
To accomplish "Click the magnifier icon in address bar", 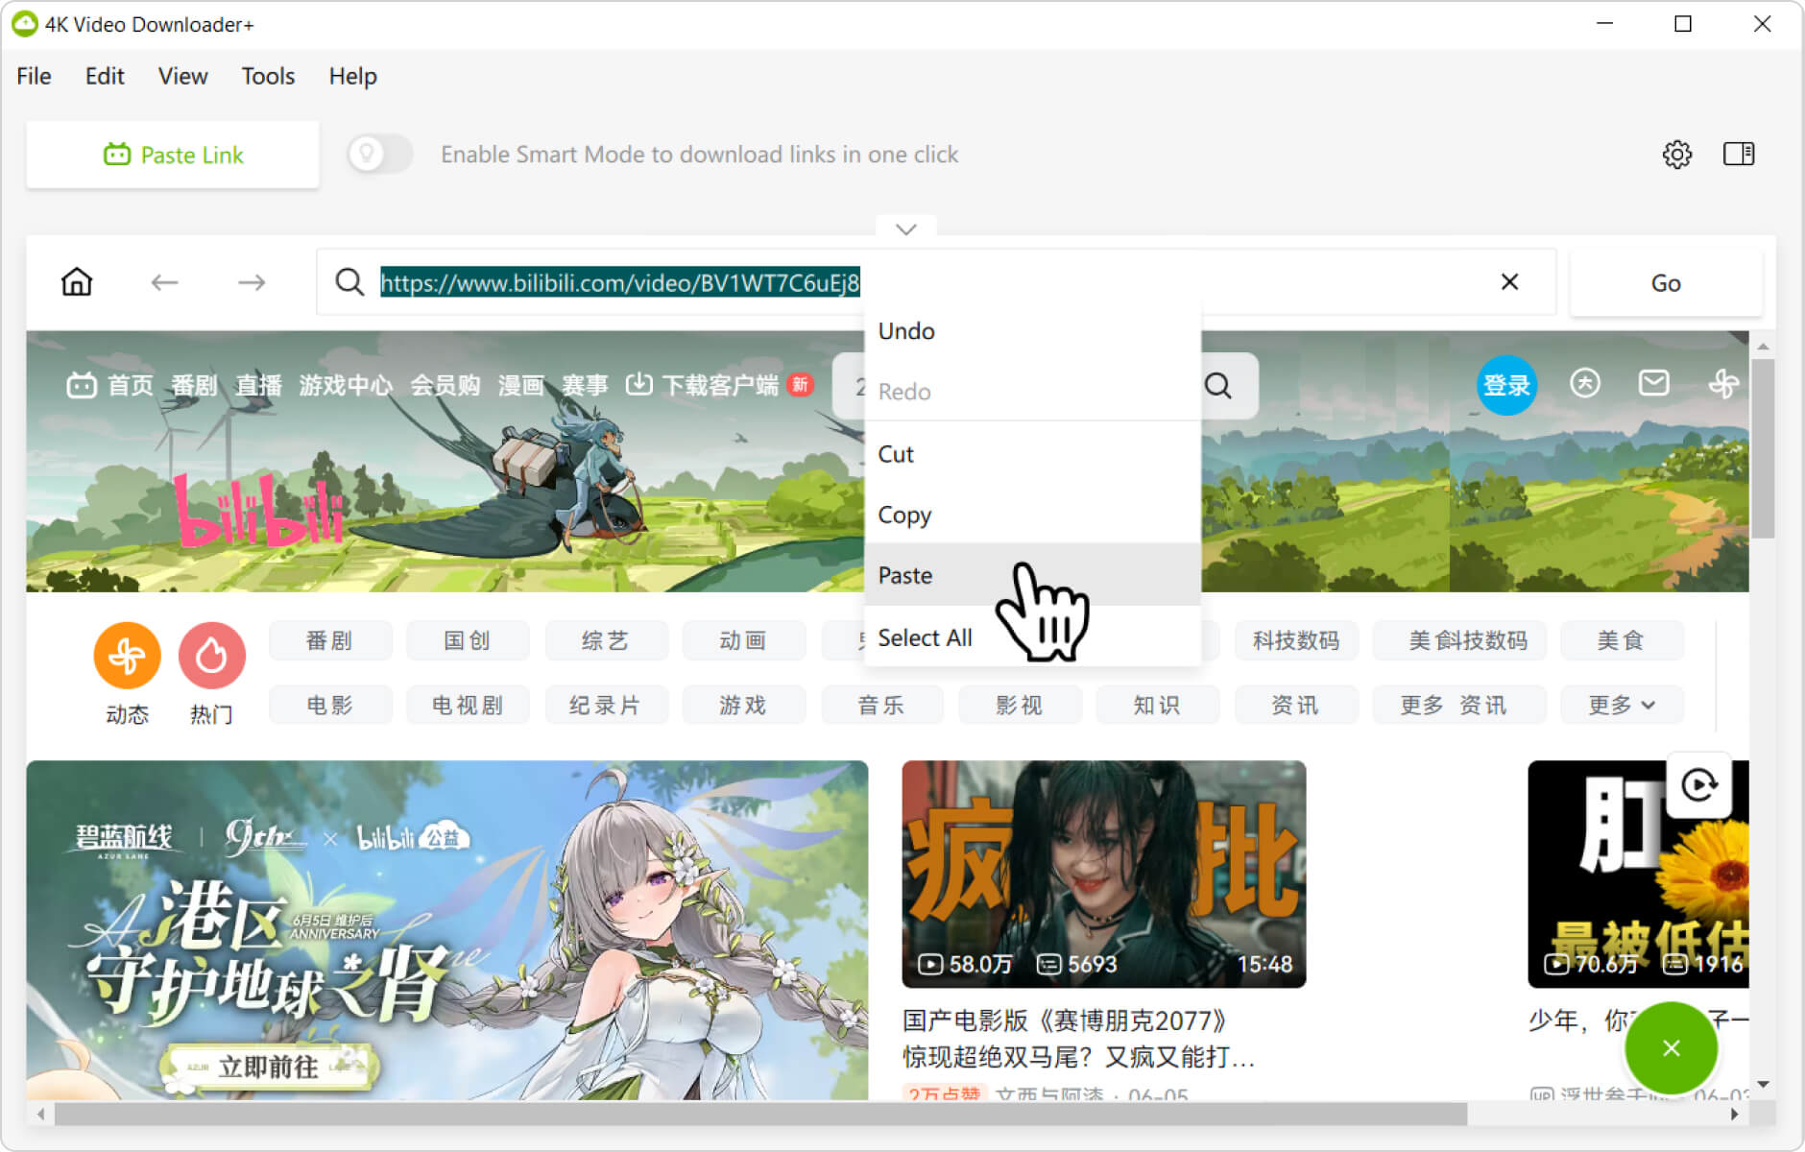I will coord(349,282).
